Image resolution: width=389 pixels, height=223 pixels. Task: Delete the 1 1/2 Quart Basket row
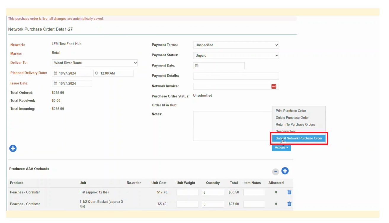(289, 204)
